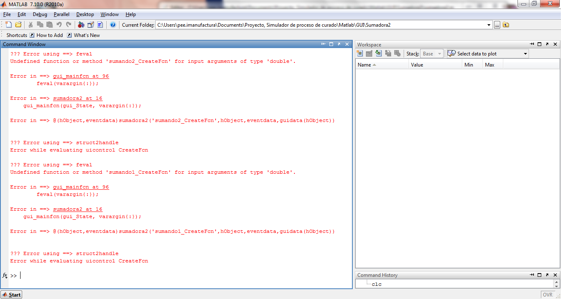This screenshot has height=299, width=561.
Task: Click the New M-file icon
Action: pyautogui.click(x=9, y=25)
